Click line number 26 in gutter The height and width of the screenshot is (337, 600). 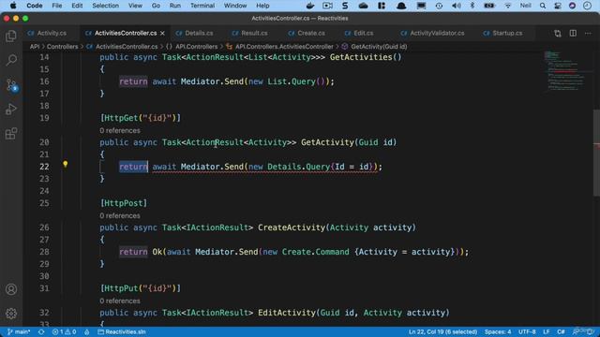click(x=44, y=227)
